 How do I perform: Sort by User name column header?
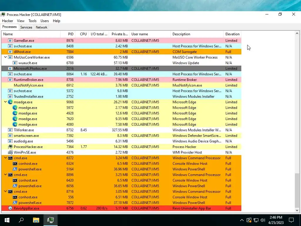coord(150,34)
